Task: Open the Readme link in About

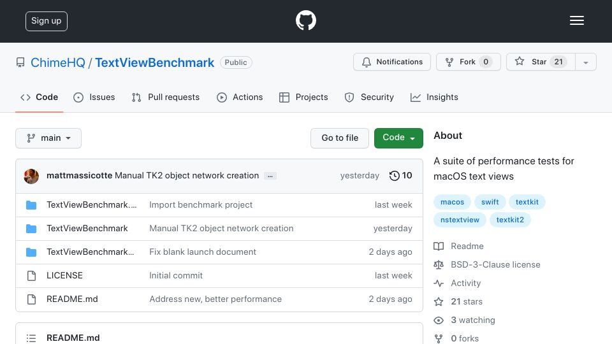Action: point(467,246)
